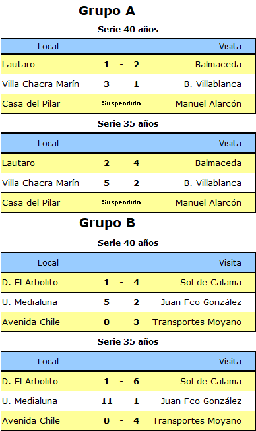Select Lautaro in Grupo A Serie 40
Screen dimensions: 256x431
tap(18, 65)
